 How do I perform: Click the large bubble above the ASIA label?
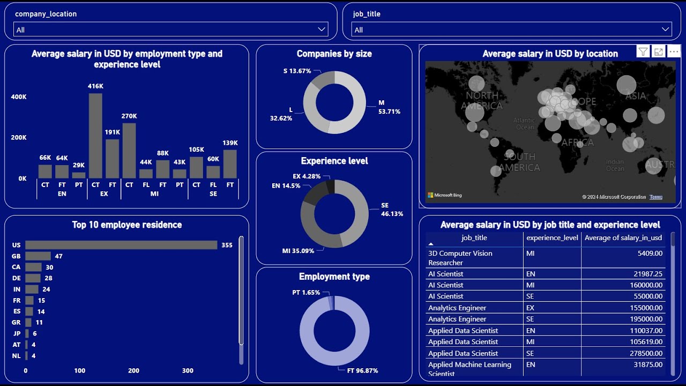626,85
